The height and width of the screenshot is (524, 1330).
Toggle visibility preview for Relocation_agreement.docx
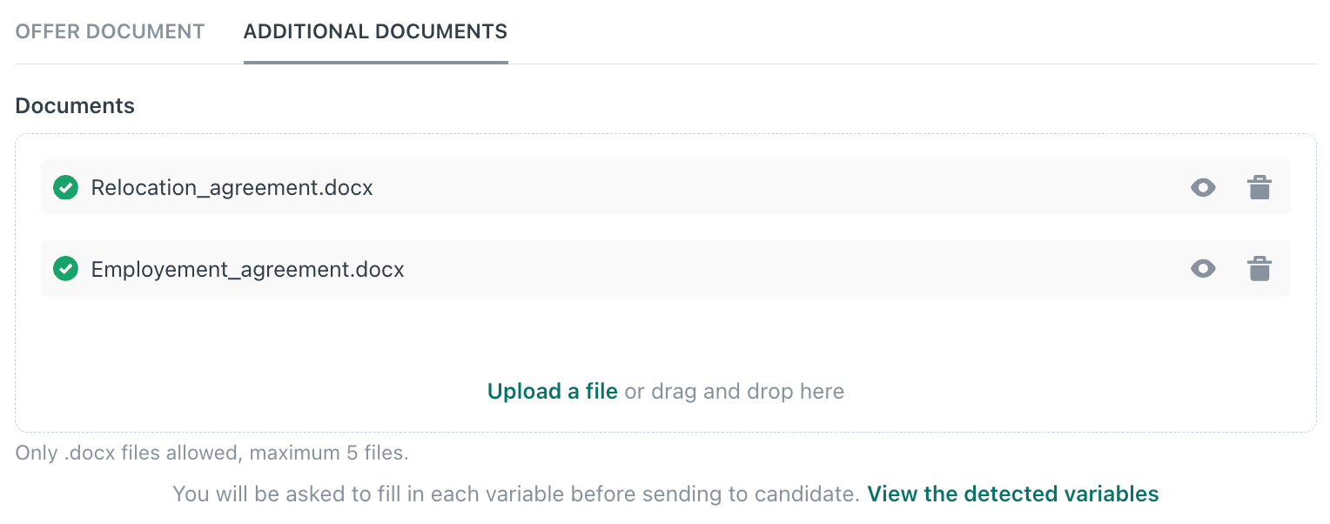[1202, 187]
